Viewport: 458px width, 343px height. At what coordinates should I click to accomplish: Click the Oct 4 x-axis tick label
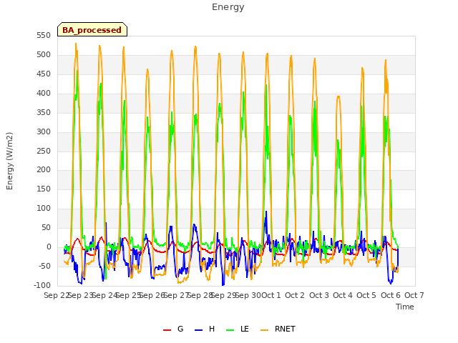pos(343,295)
